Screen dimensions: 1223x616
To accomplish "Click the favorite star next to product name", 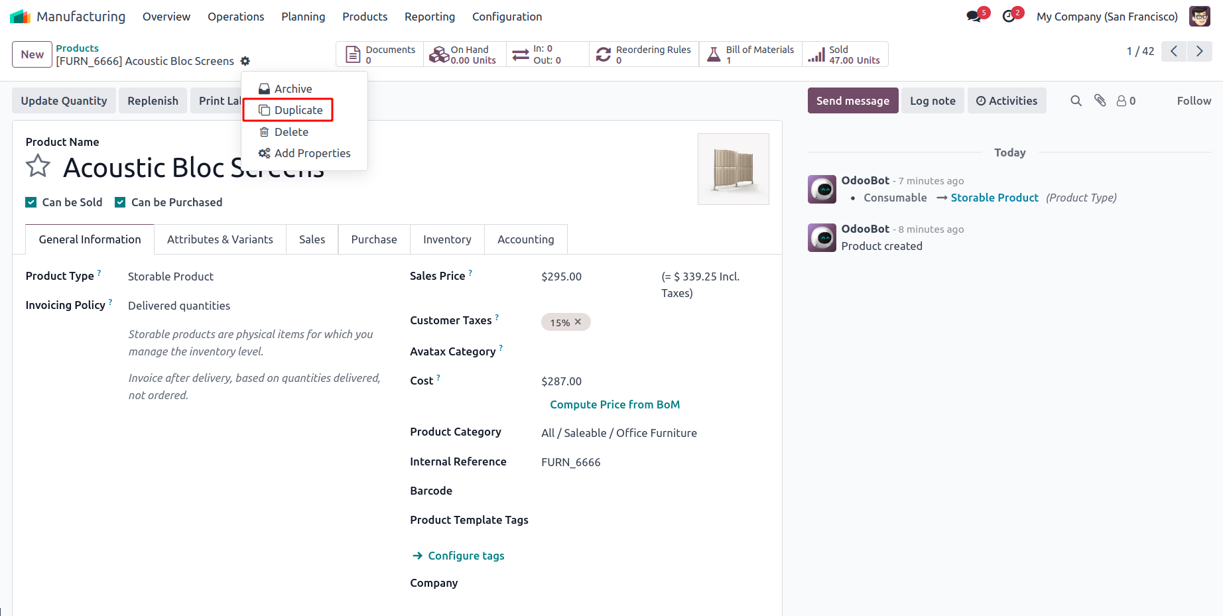I will point(38,166).
